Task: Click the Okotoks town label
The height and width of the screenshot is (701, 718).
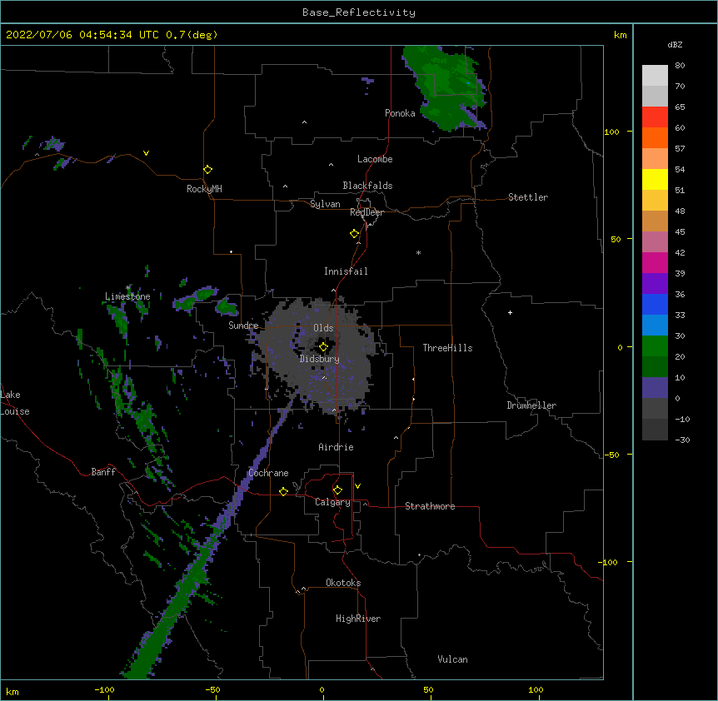Action: click(x=343, y=583)
